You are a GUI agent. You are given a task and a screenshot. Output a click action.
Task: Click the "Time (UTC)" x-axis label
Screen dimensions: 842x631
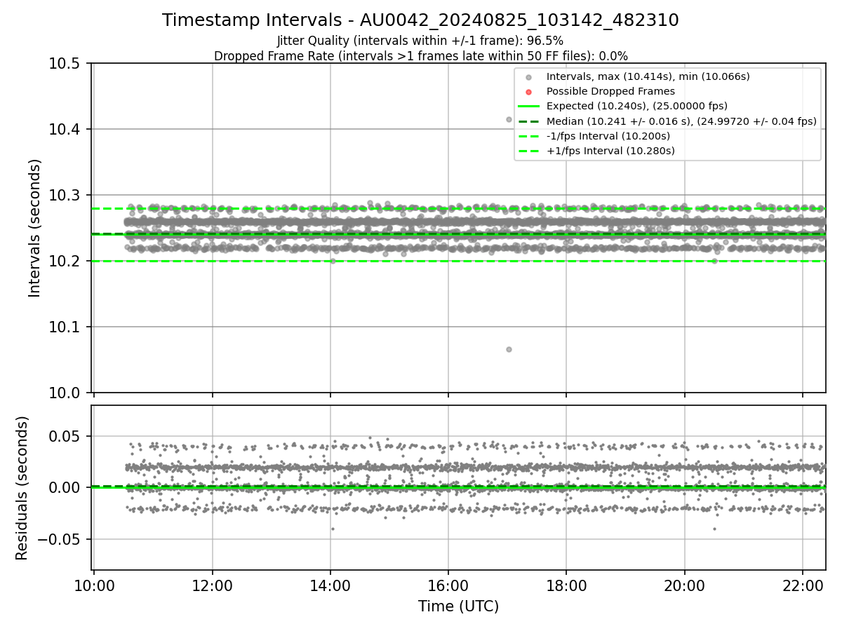[459, 606]
